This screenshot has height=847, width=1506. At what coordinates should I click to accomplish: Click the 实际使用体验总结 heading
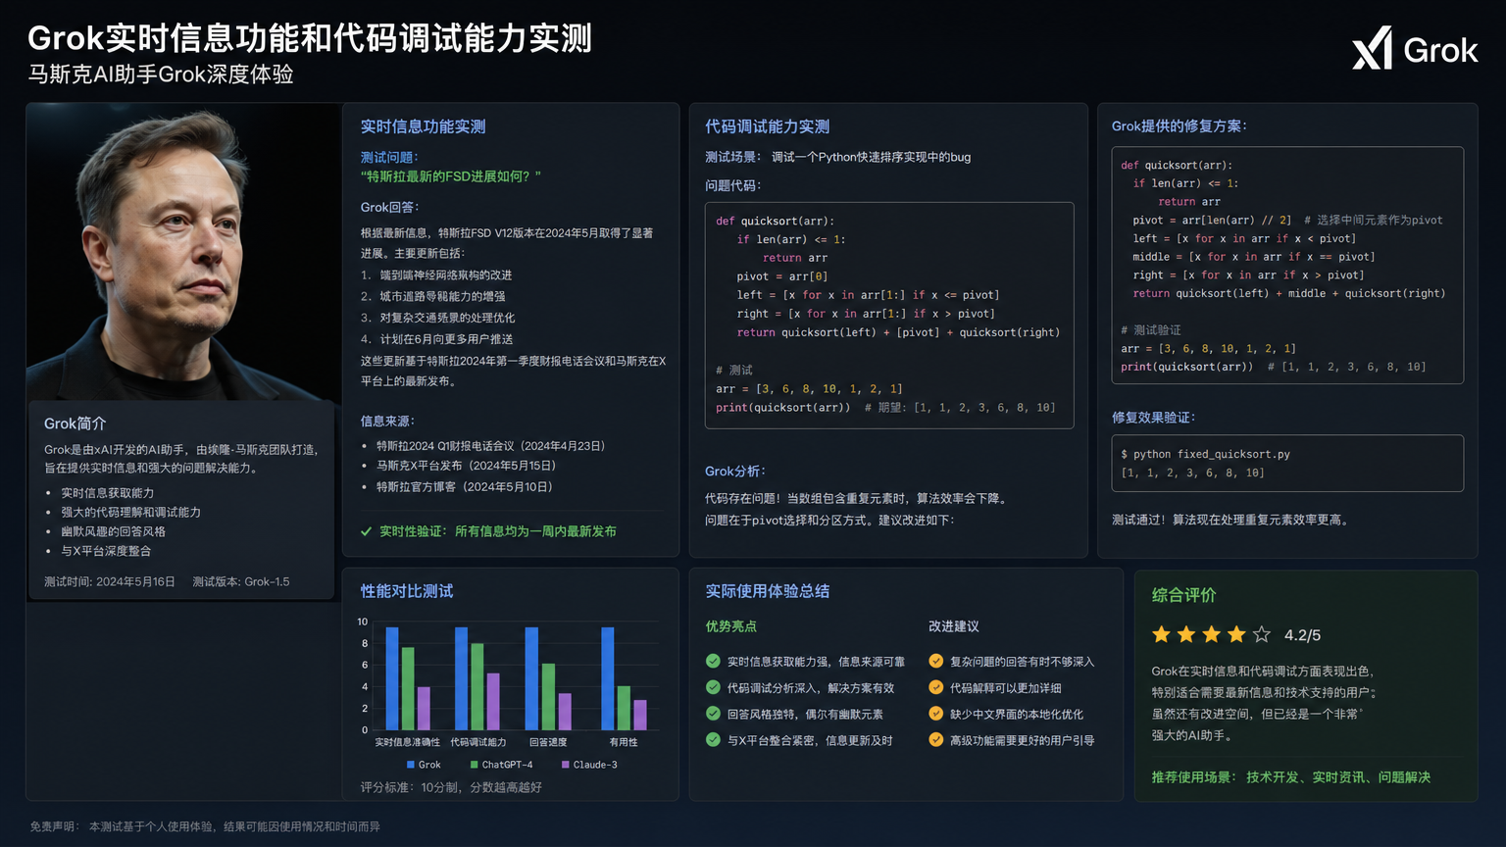768,591
